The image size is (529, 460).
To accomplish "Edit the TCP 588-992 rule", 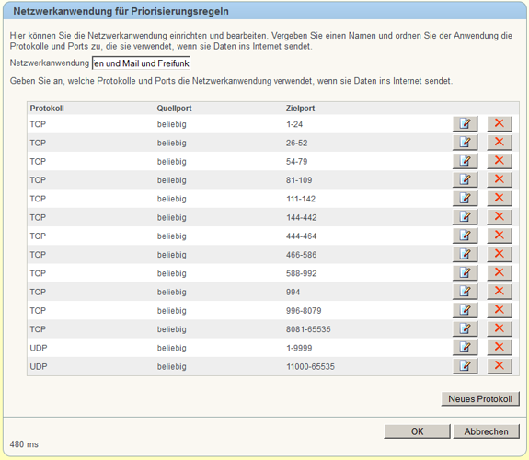I will point(465,272).
